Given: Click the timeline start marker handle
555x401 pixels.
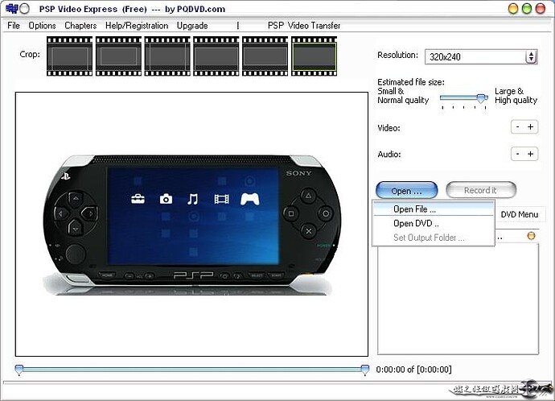Looking at the screenshot, I should click(x=19, y=370).
